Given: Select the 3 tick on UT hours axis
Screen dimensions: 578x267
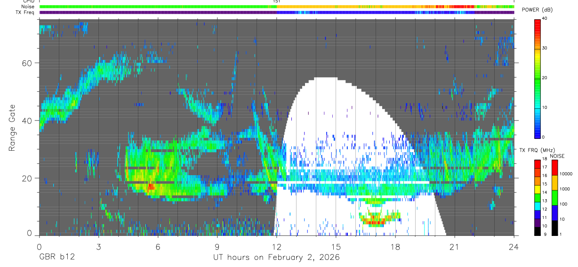Looking at the screenshot, I should pyautogui.click(x=98, y=246).
